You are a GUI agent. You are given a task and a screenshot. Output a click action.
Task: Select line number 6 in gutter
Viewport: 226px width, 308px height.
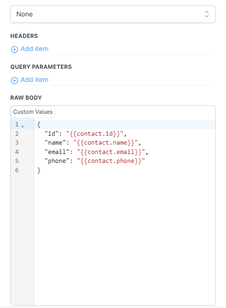(17, 170)
